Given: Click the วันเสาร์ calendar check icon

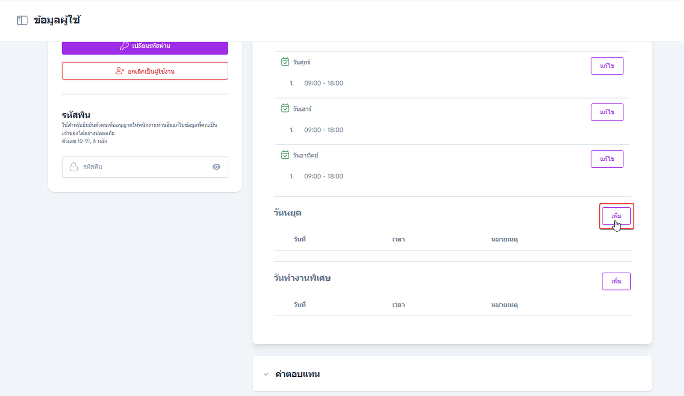Looking at the screenshot, I should (x=285, y=109).
